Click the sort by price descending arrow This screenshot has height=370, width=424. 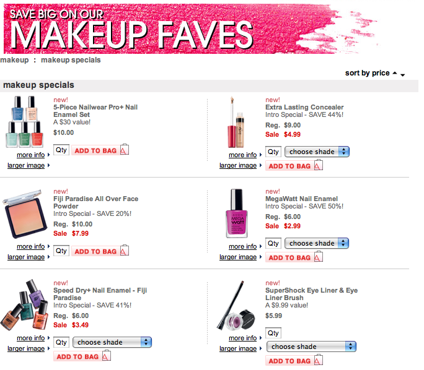[403, 75]
